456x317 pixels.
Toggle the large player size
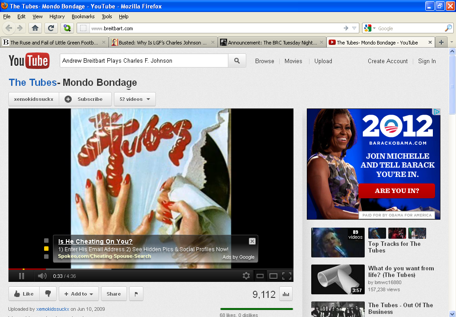pyautogui.click(x=273, y=276)
